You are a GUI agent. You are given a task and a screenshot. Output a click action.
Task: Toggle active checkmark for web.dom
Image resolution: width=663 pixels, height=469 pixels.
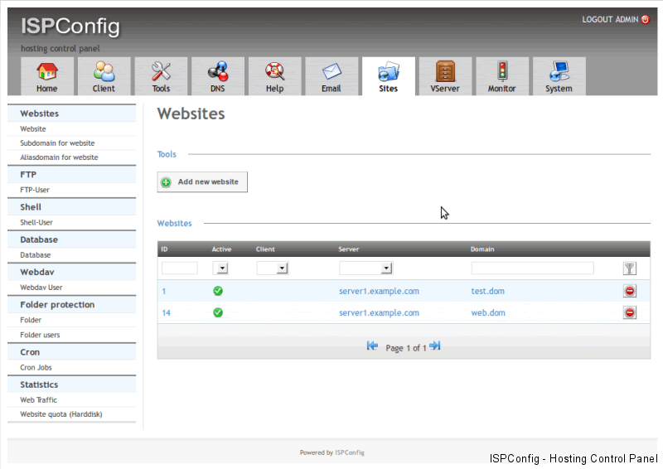pyautogui.click(x=218, y=312)
